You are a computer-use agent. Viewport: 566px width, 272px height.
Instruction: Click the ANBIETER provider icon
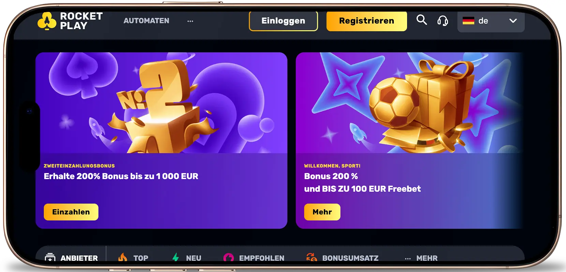[50, 258]
